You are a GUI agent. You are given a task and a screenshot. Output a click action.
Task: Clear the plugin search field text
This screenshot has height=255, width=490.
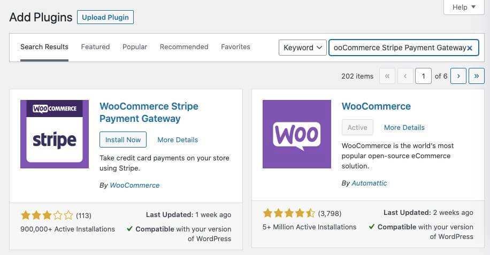[470, 48]
